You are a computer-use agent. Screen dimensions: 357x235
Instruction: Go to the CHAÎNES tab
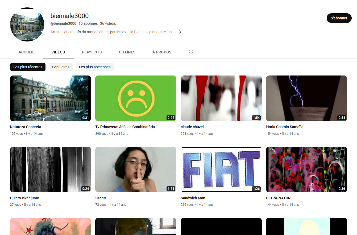tap(127, 52)
